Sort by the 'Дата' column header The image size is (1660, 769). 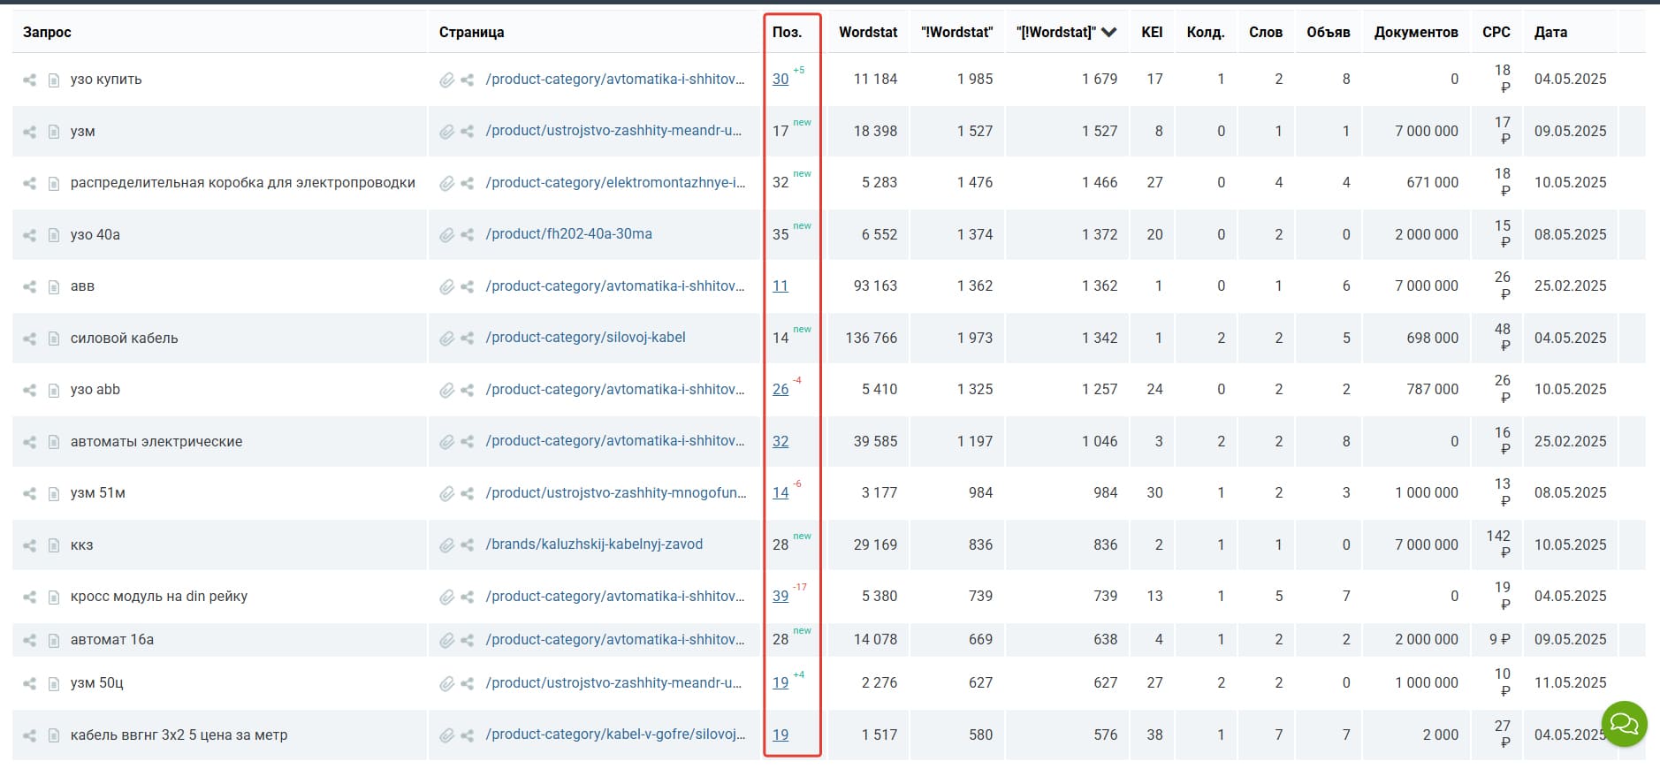1550,33
